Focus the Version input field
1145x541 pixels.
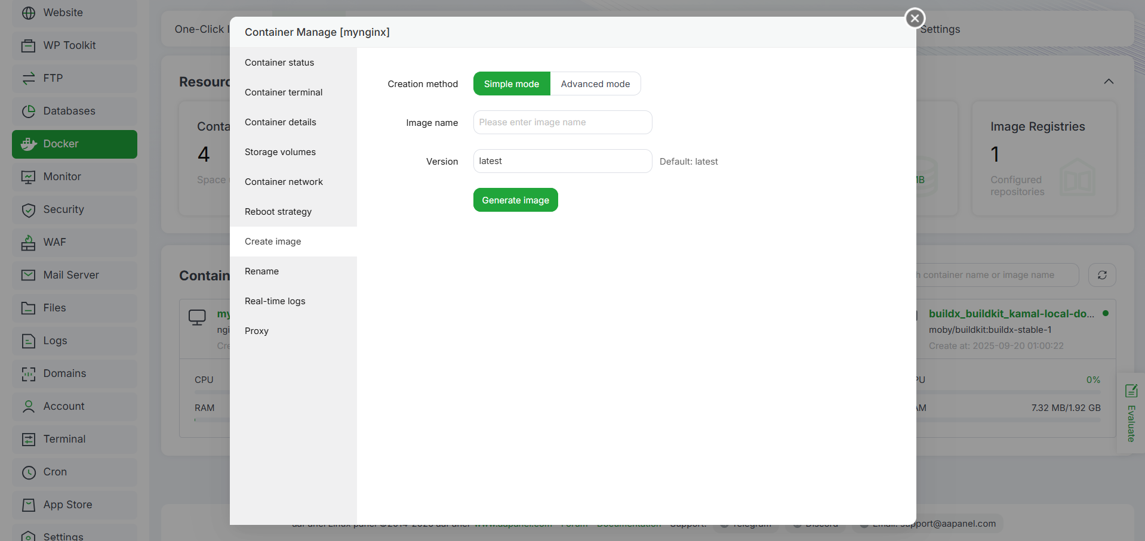click(562, 161)
